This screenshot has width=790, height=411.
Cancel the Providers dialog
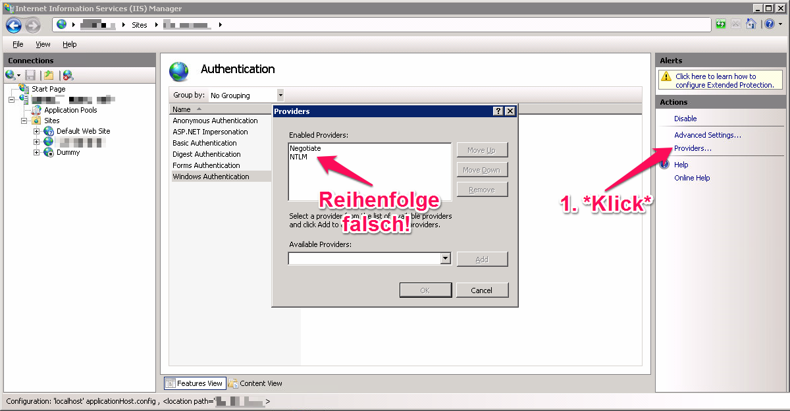(482, 290)
